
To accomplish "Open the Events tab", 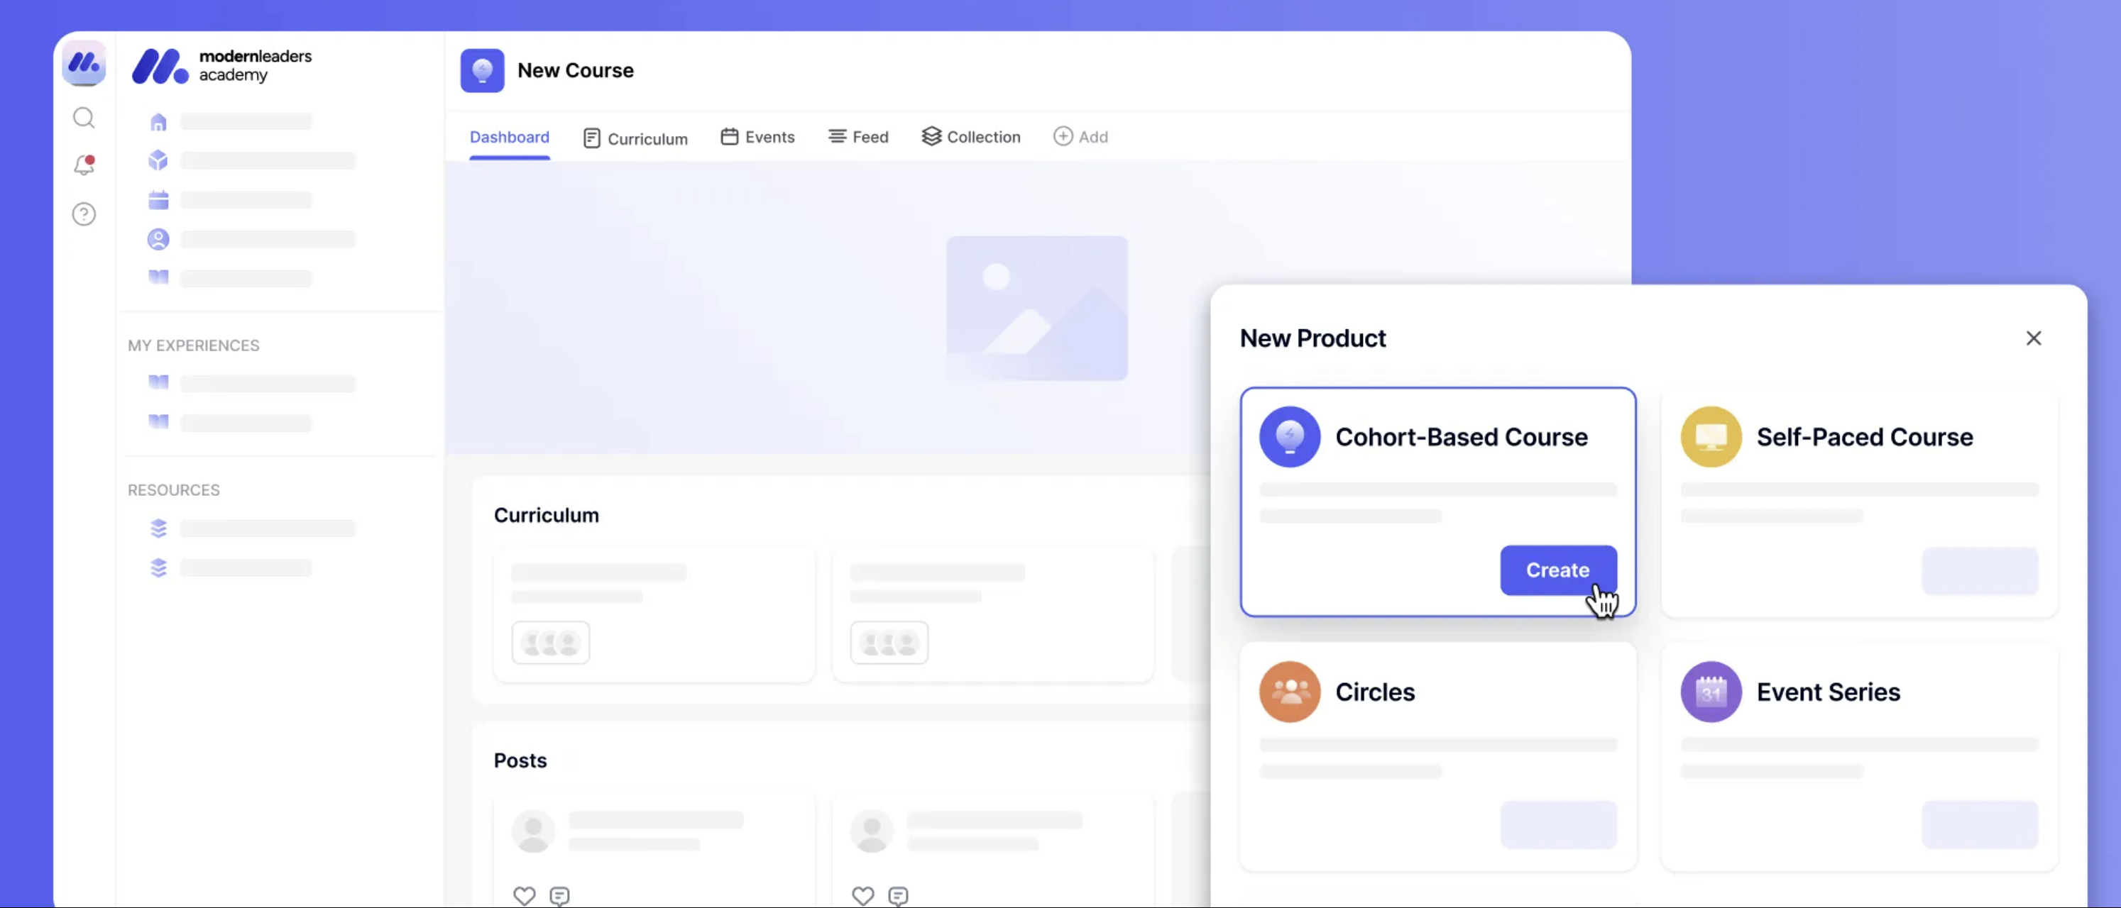I will click(x=757, y=136).
